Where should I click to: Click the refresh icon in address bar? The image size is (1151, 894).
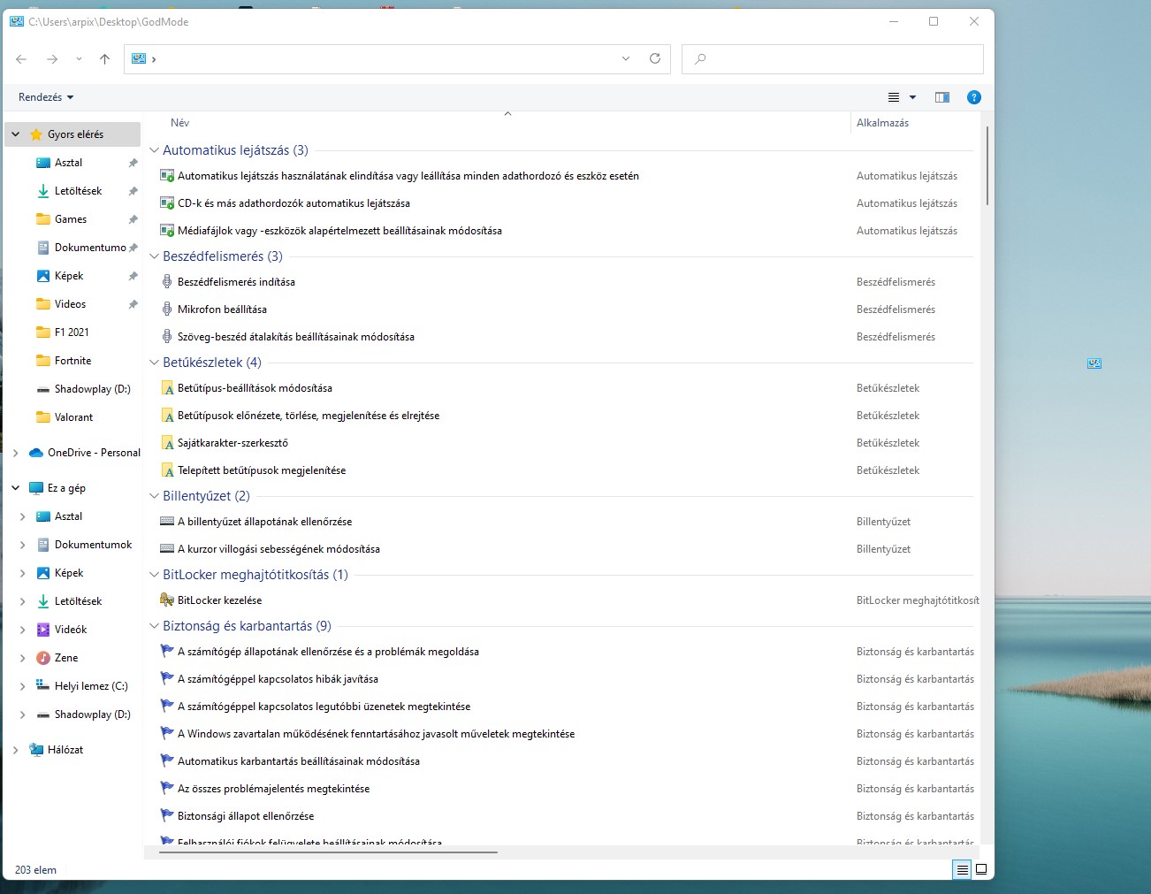655,58
